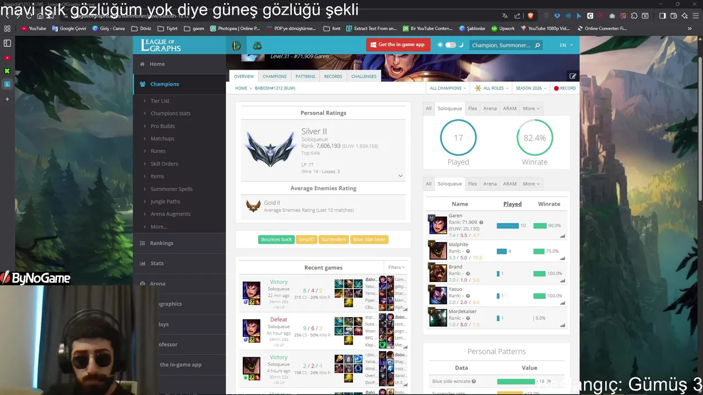Click the red Record dot icon
Screen dimensions: 703x395
click(556, 88)
